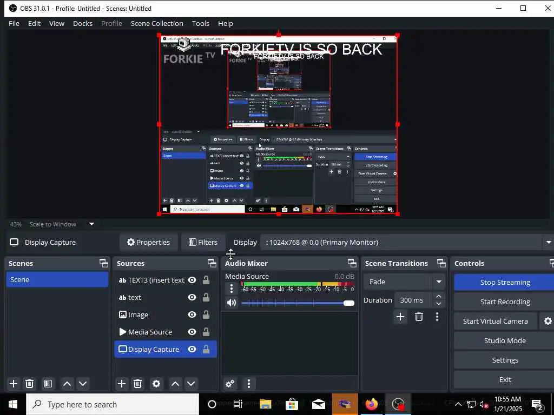Open the Help menu
This screenshot has width=554, height=415.
226,23
